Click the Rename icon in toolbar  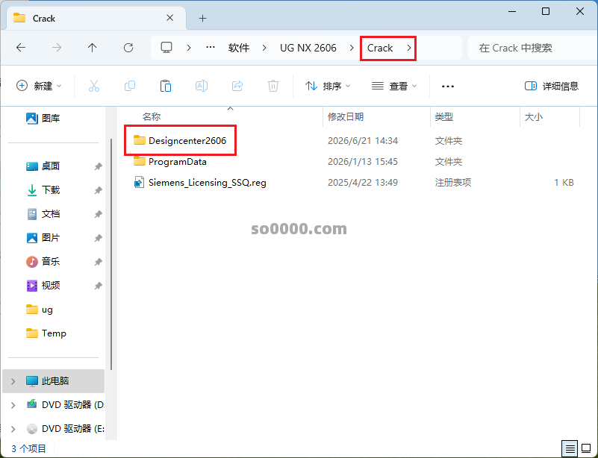(x=202, y=86)
